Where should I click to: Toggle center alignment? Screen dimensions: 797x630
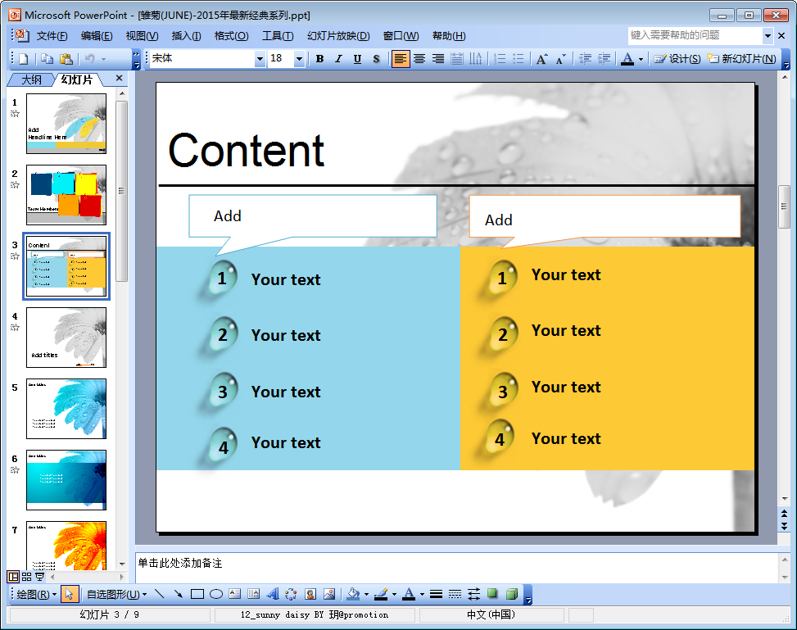pyautogui.click(x=419, y=59)
